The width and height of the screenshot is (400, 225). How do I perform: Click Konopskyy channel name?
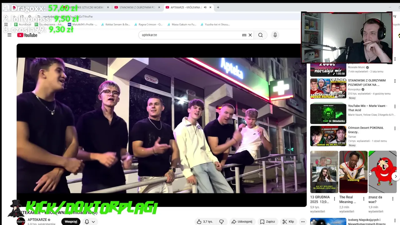[354, 89]
